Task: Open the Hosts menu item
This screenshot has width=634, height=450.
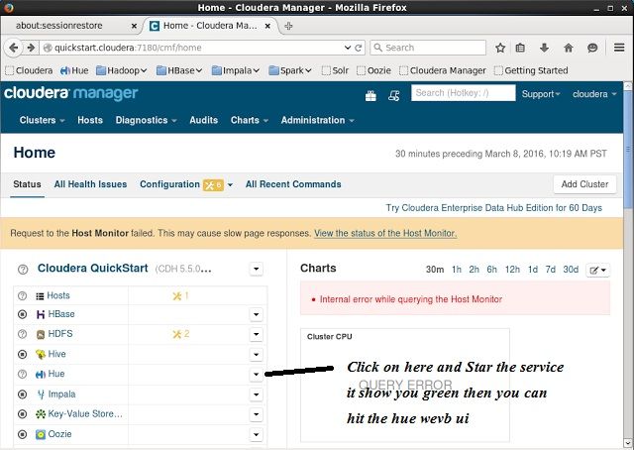Action: pyautogui.click(x=90, y=120)
